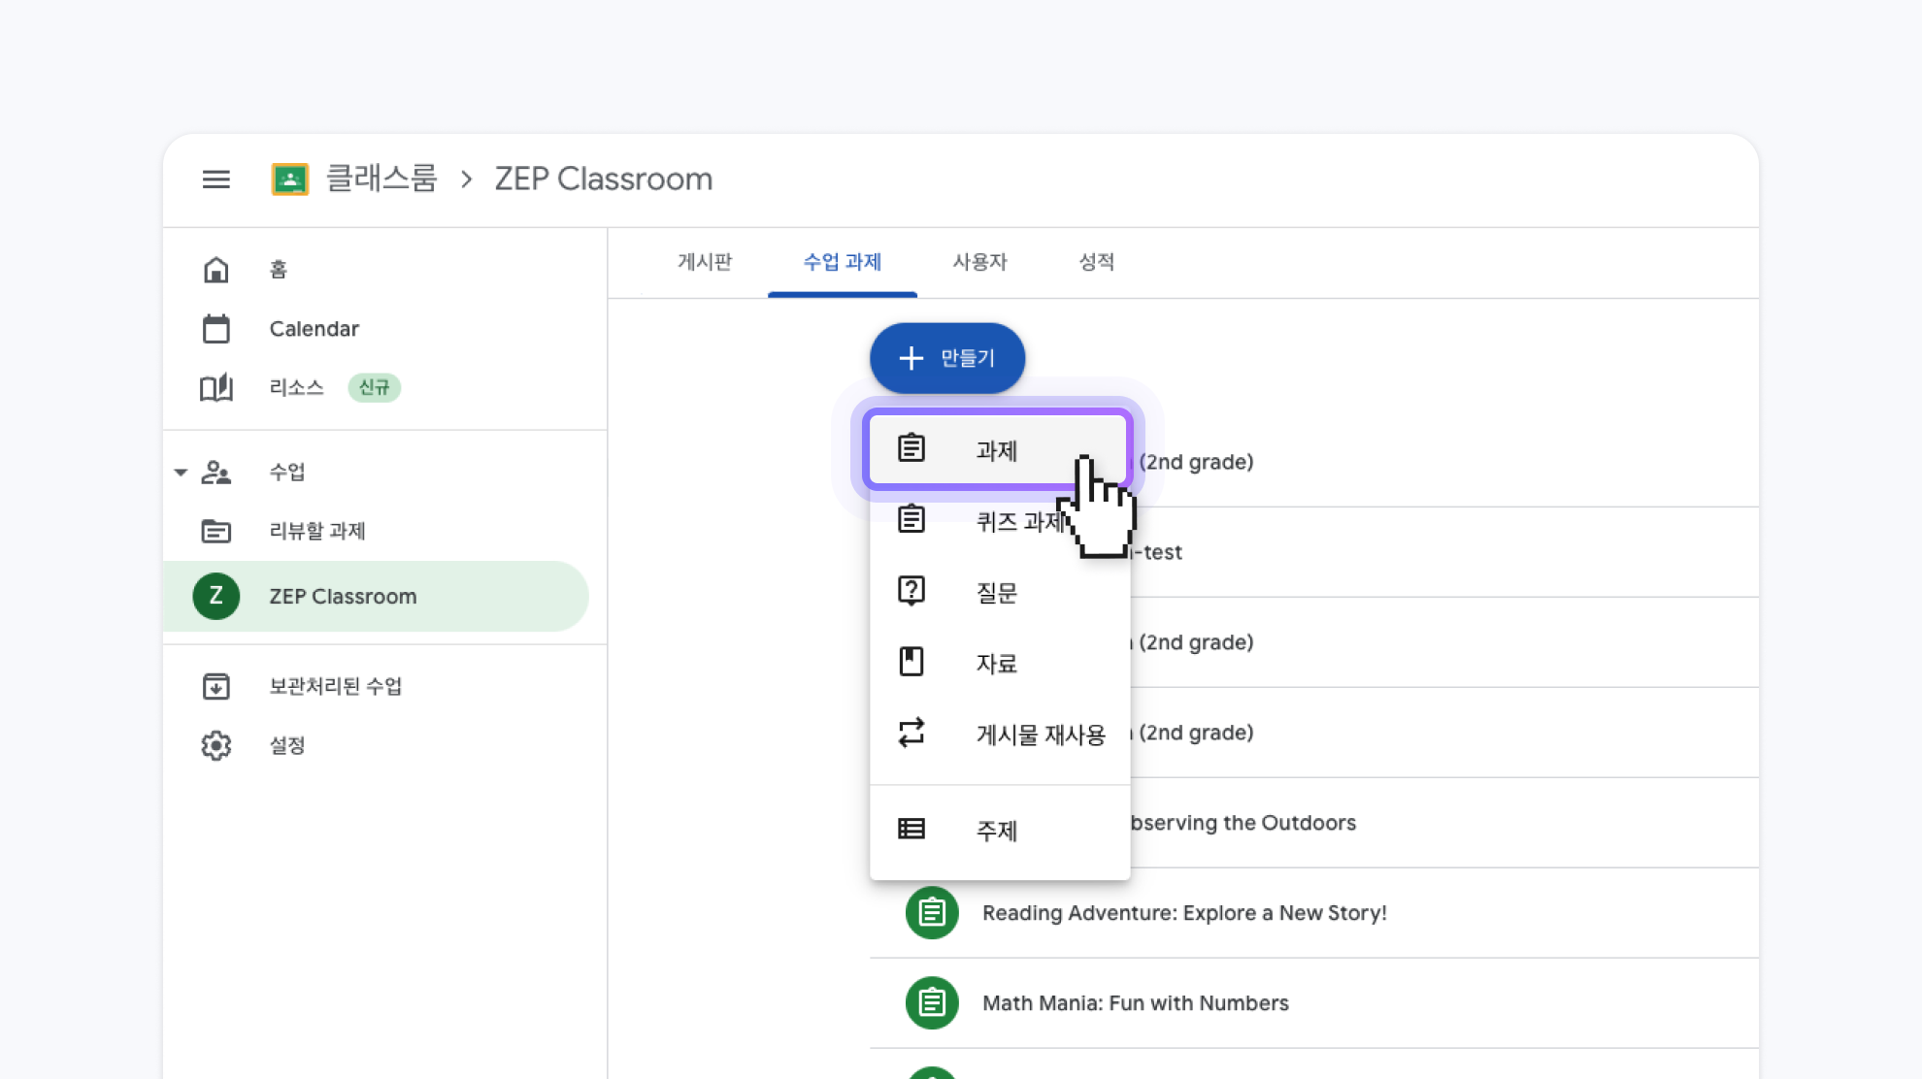Viewport: 1922px width, 1079px height.
Task: Pick 주제 from the create menu
Action: (996, 831)
